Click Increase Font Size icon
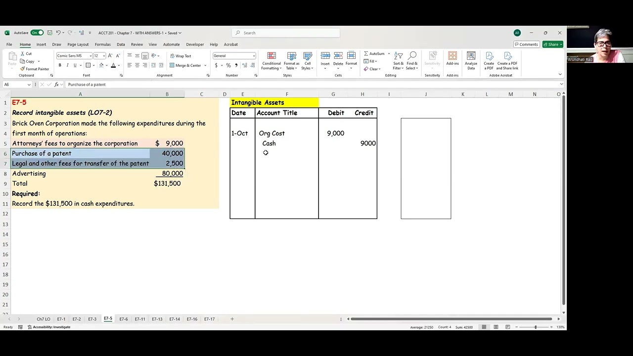This screenshot has width=633, height=356. coord(110,56)
